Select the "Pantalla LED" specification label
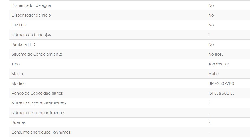250x139 pixels. click(x=23, y=44)
